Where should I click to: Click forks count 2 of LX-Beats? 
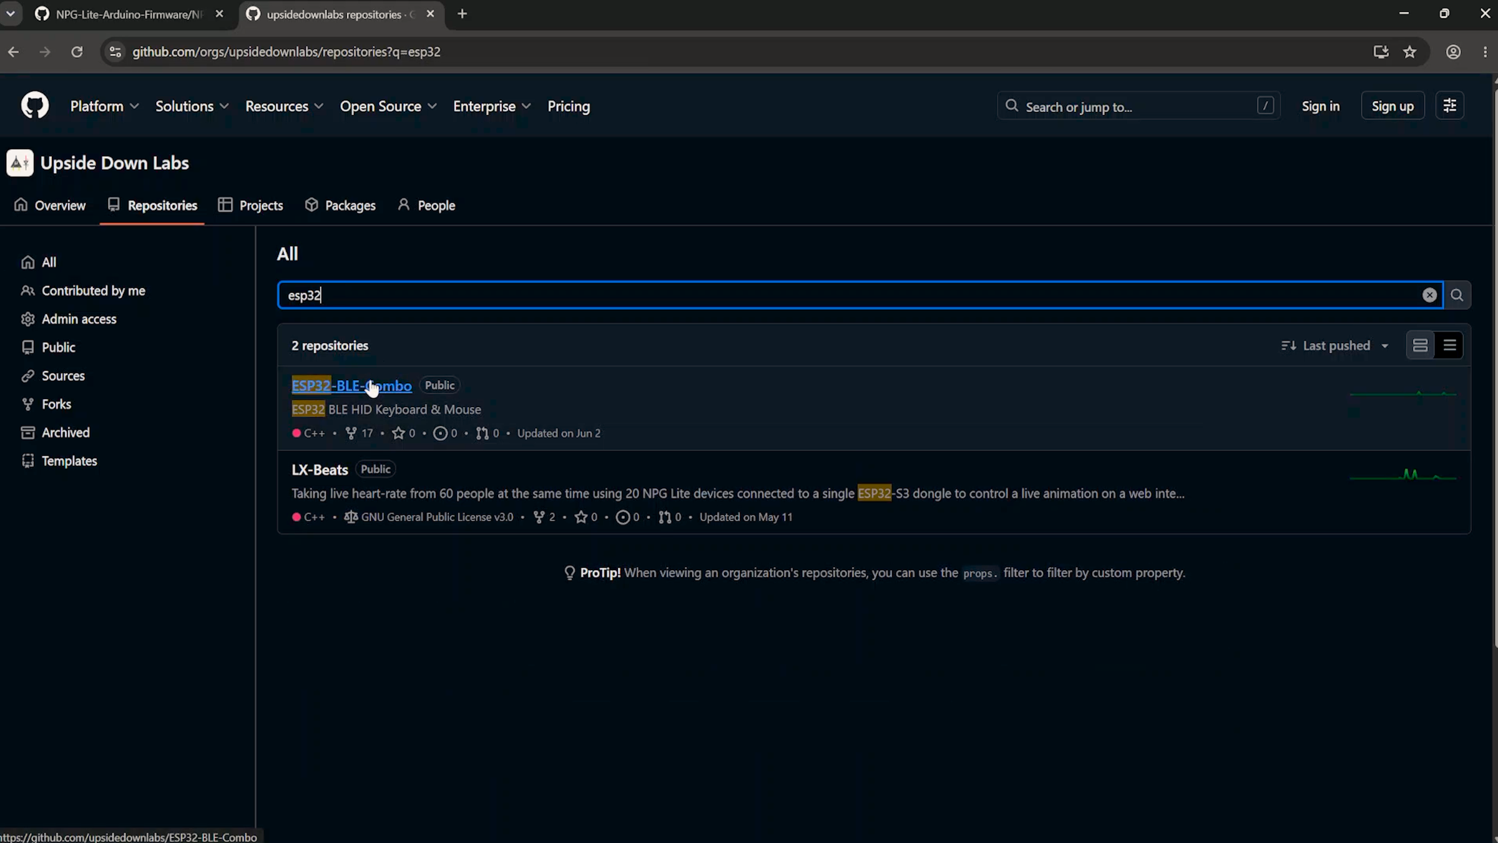tap(544, 517)
